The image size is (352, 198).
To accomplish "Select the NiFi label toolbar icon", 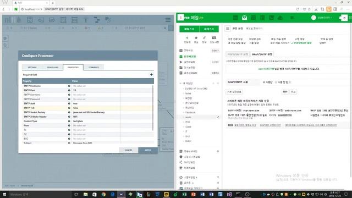I will (x=108, y=20).
